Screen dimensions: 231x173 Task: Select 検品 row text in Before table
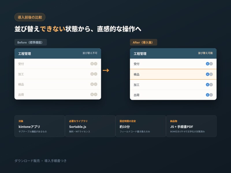[x=21, y=84]
